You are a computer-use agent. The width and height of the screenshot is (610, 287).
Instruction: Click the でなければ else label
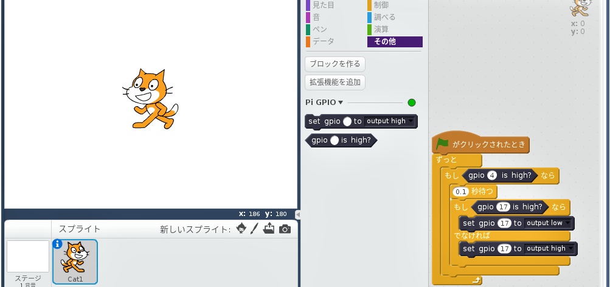tap(472, 235)
